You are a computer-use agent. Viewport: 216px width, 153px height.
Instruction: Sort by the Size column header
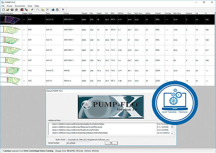tap(54, 13)
